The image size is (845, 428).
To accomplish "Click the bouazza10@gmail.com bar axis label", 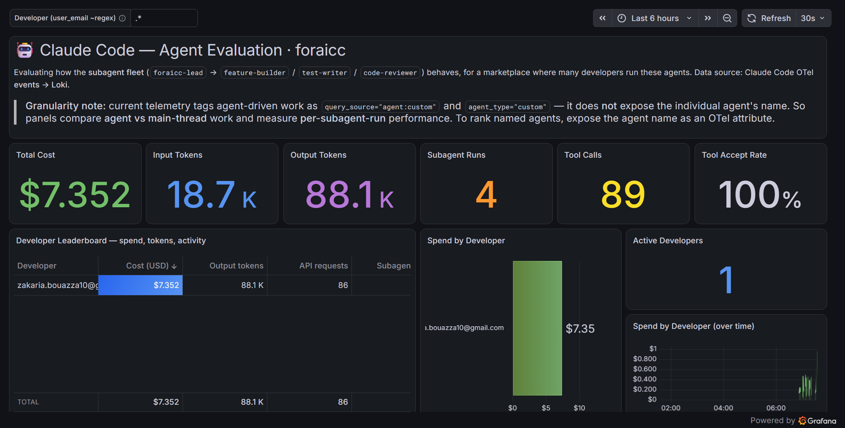I will coord(465,327).
